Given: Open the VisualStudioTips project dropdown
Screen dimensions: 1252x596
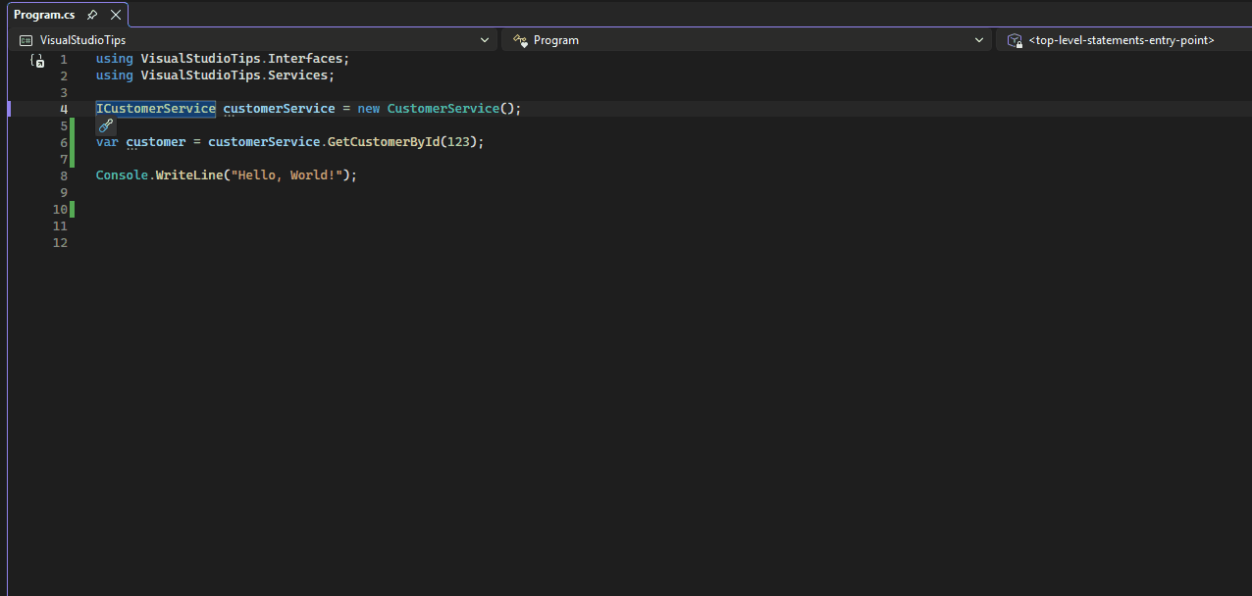Looking at the screenshot, I should coord(254,40).
